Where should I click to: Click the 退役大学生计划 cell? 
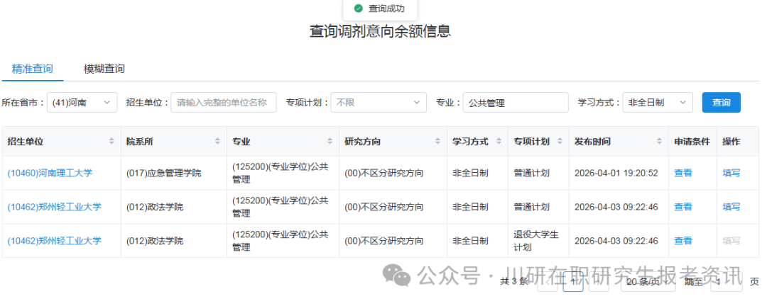pyautogui.click(x=538, y=241)
